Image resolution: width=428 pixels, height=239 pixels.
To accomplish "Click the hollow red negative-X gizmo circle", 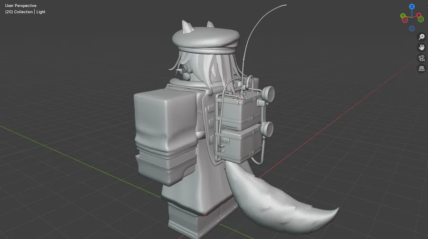I will tap(405, 19).
